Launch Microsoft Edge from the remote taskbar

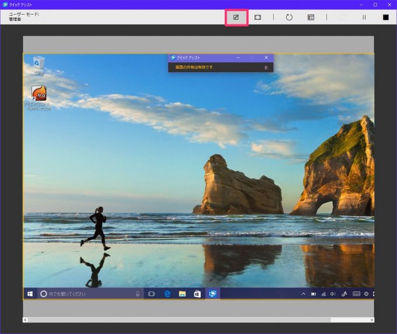point(167,294)
